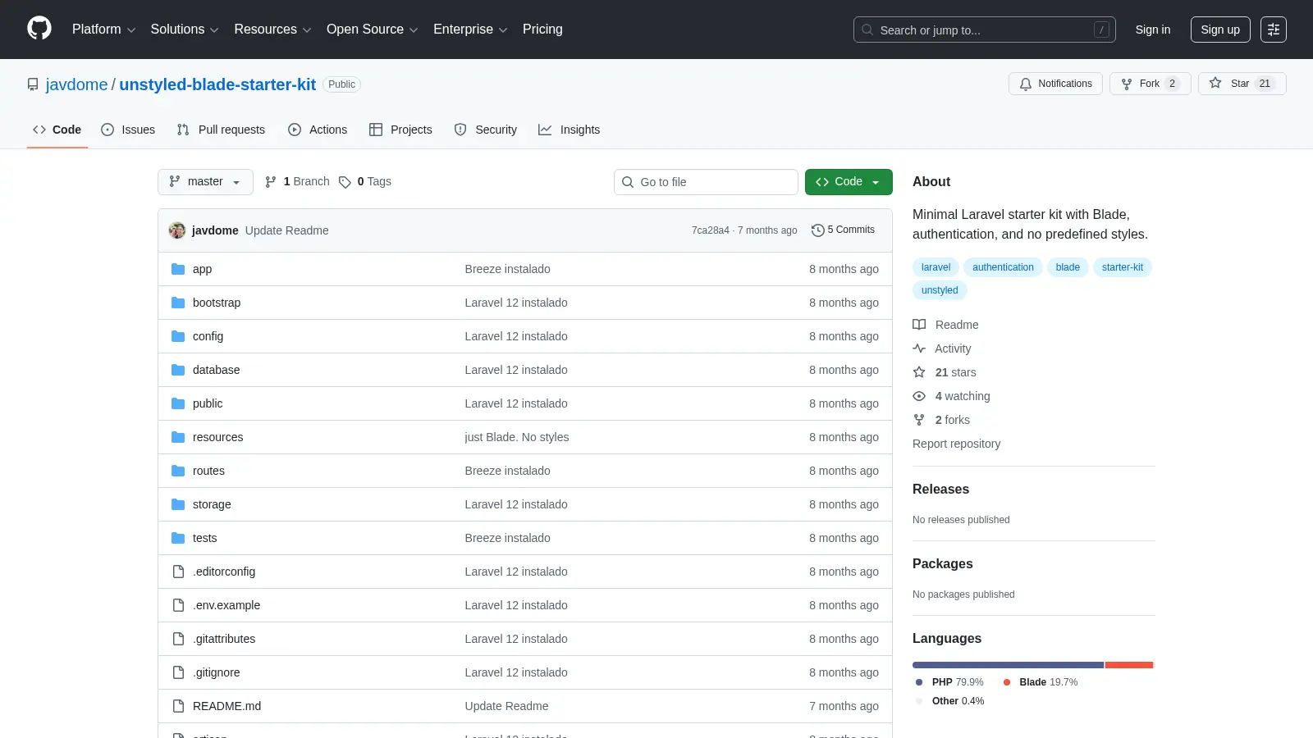Click the .editorconfig file icon
1313x738 pixels.
[x=178, y=572]
